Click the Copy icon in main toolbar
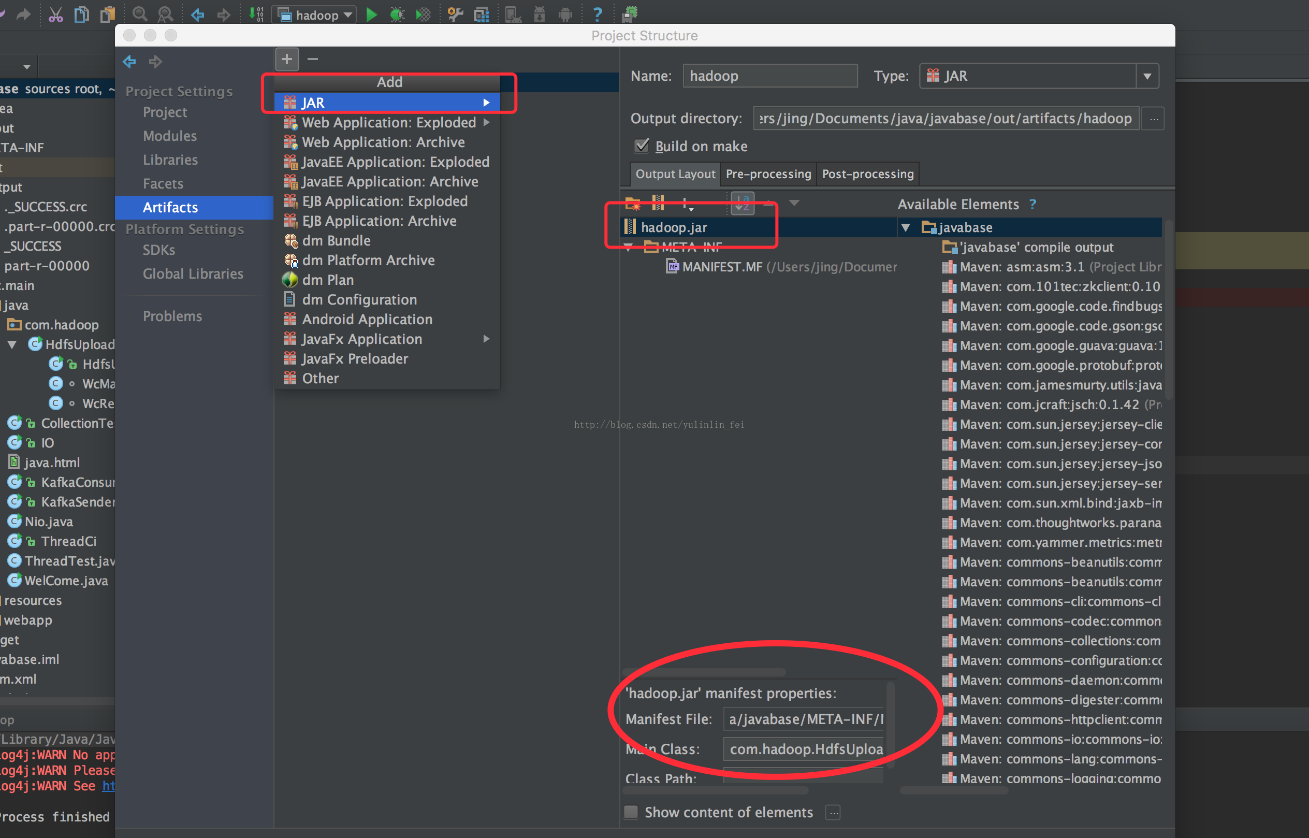The width and height of the screenshot is (1309, 838). point(82,14)
